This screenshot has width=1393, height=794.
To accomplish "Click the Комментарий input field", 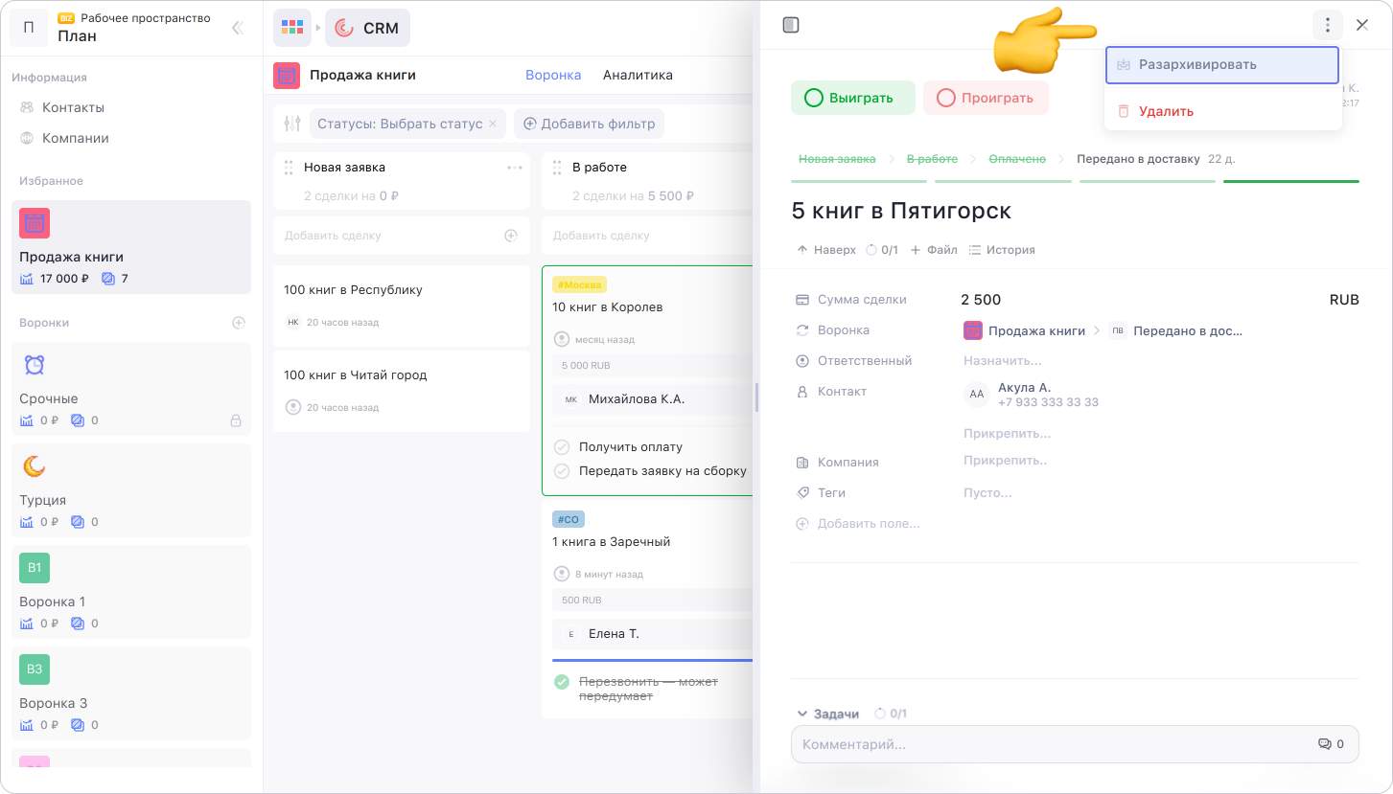I will pyautogui.click(x=1055, y=744).
